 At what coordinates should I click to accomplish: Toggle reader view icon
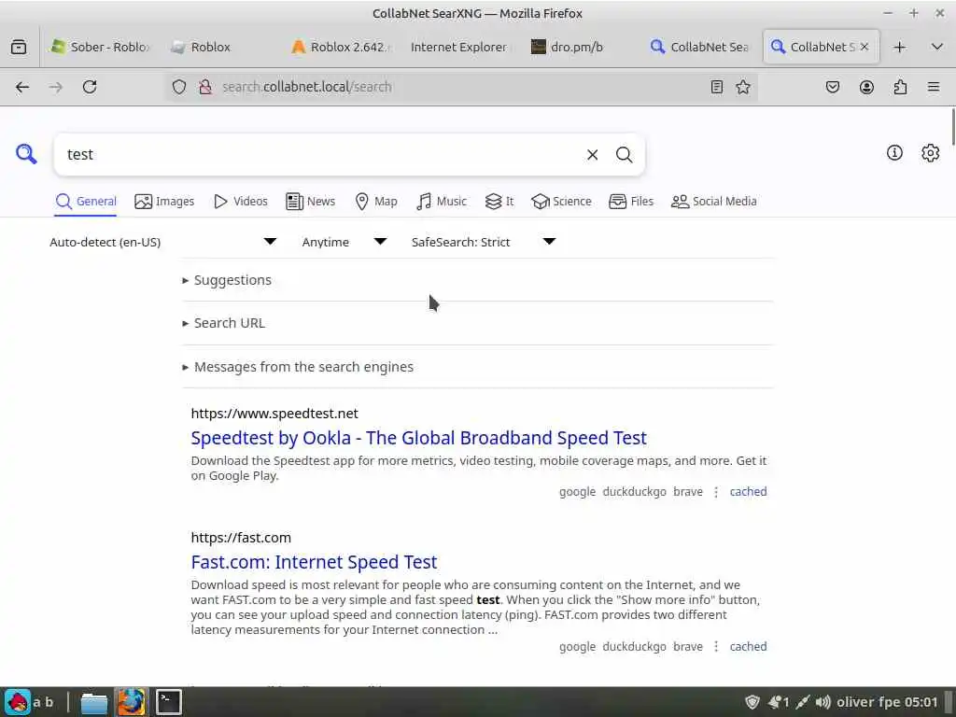pyautogui.click(x=717, y=87)
